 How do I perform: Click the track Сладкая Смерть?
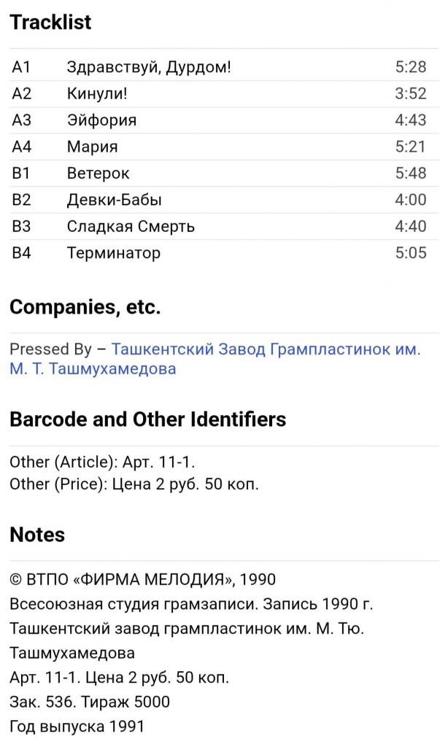pos(131,226)
